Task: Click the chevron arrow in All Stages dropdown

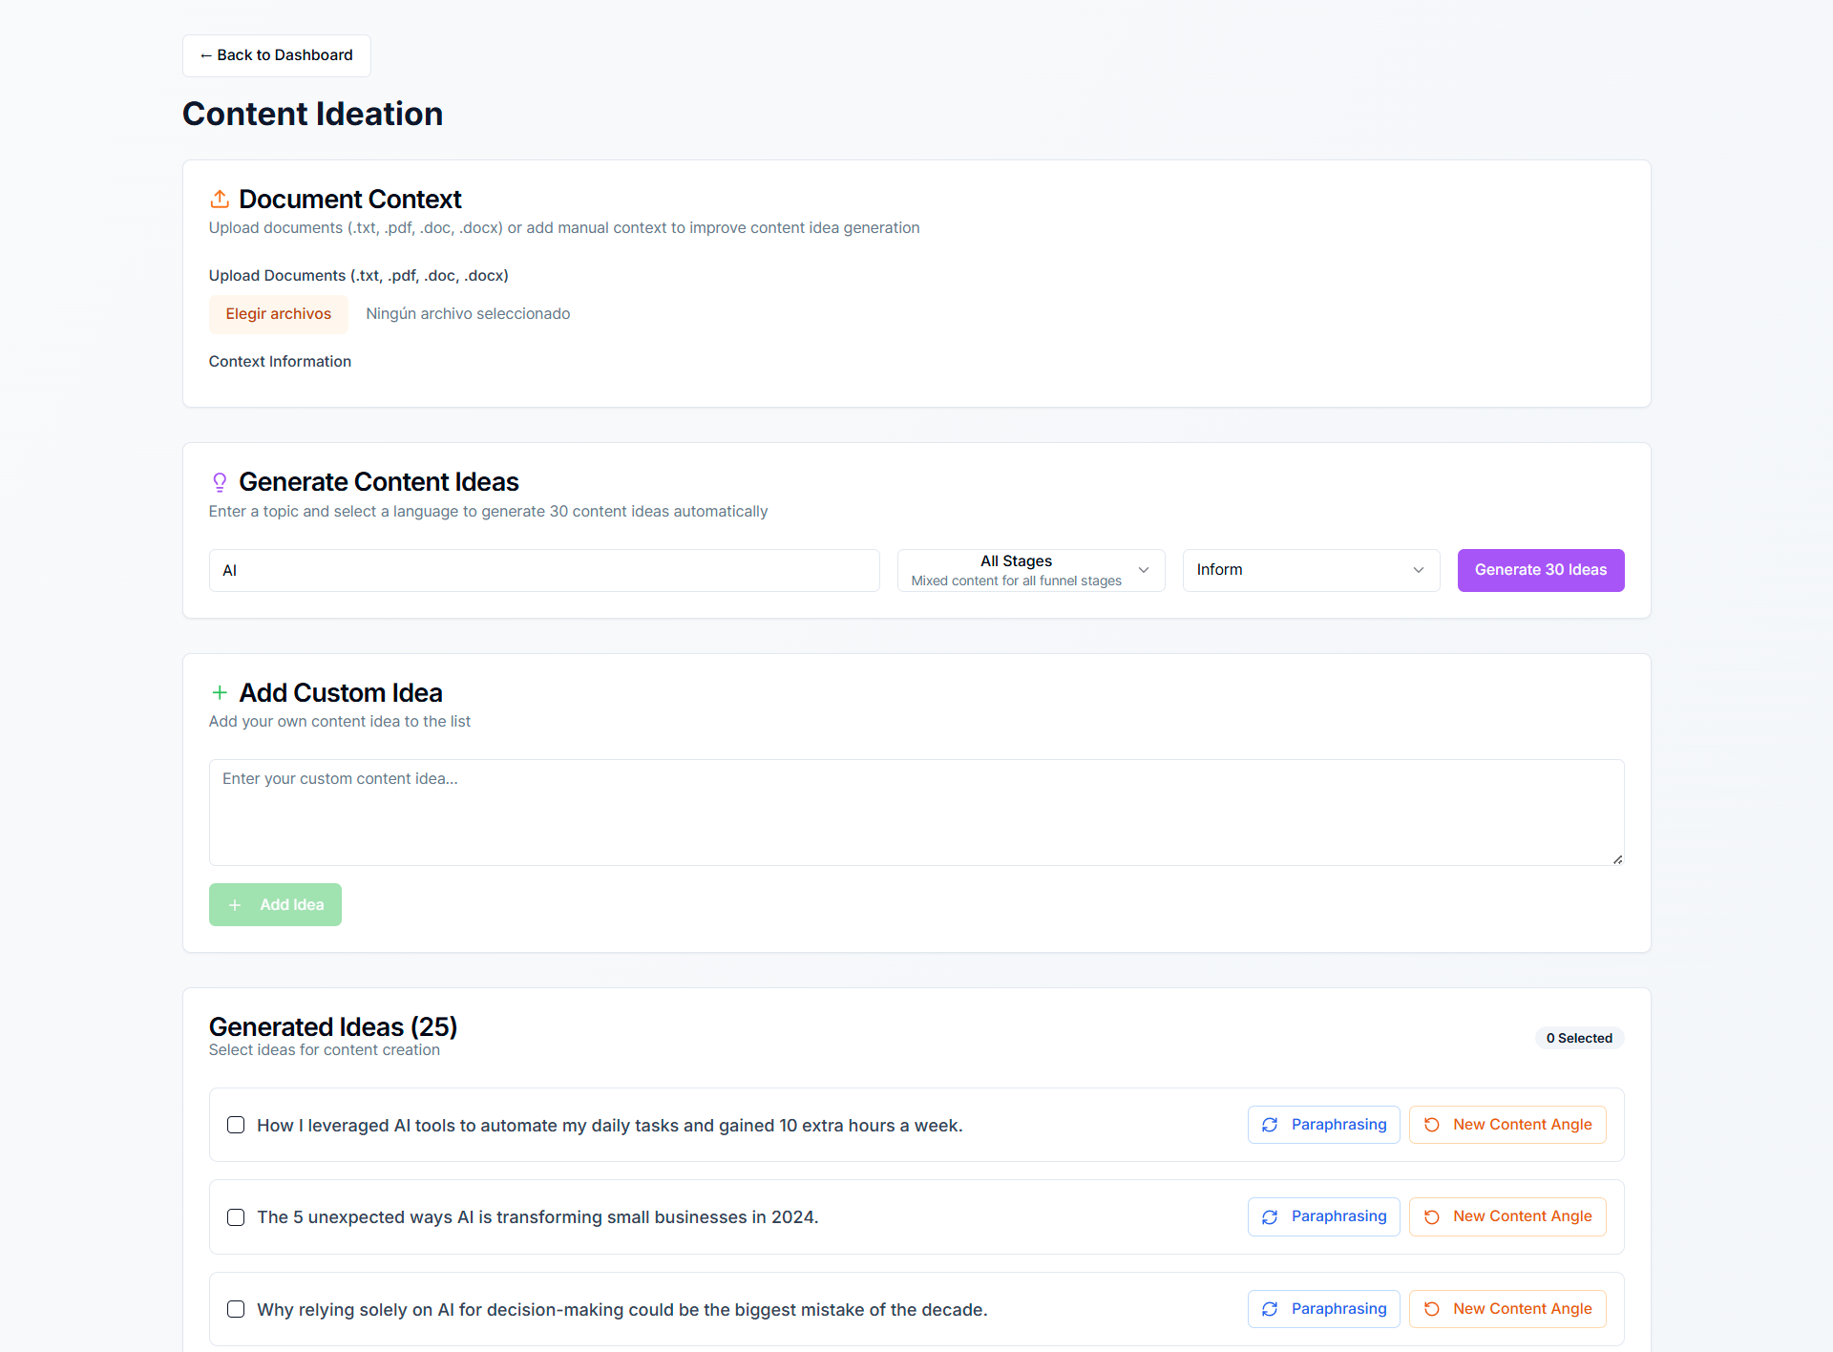Action: (1144, 570)
